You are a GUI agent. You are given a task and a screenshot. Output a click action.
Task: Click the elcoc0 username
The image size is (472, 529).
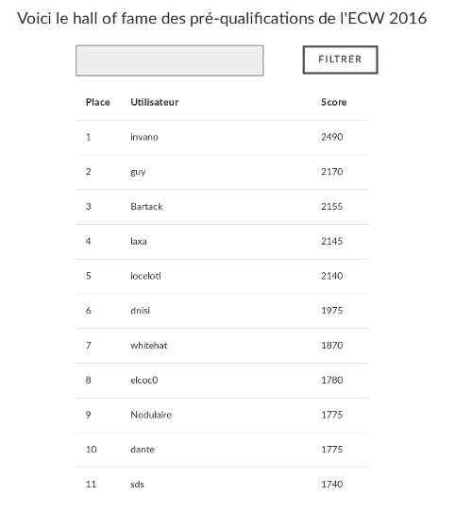click(x=143, y=380)
